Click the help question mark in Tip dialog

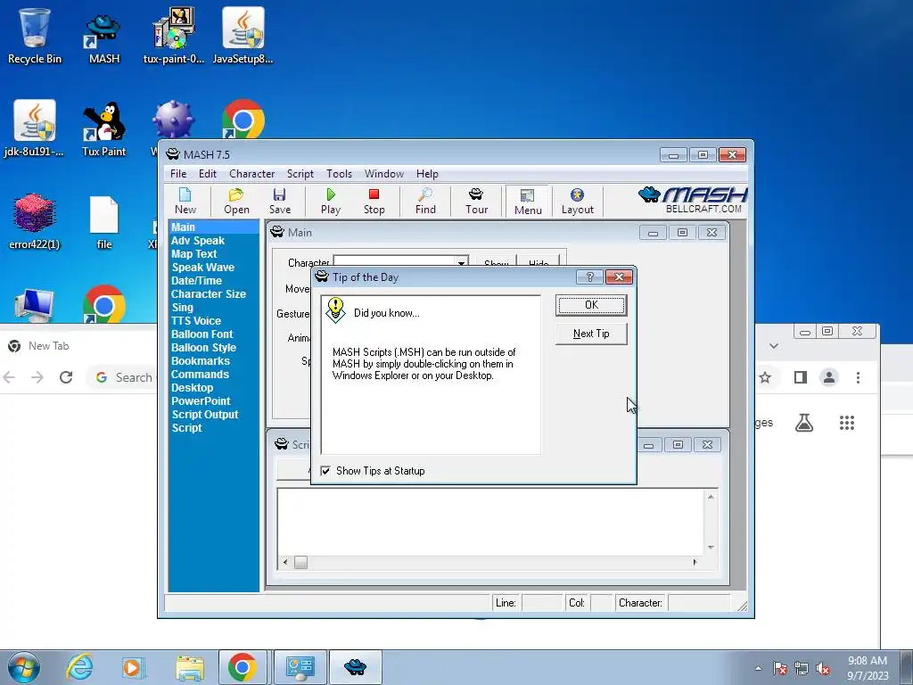click(x=589, y=276)
